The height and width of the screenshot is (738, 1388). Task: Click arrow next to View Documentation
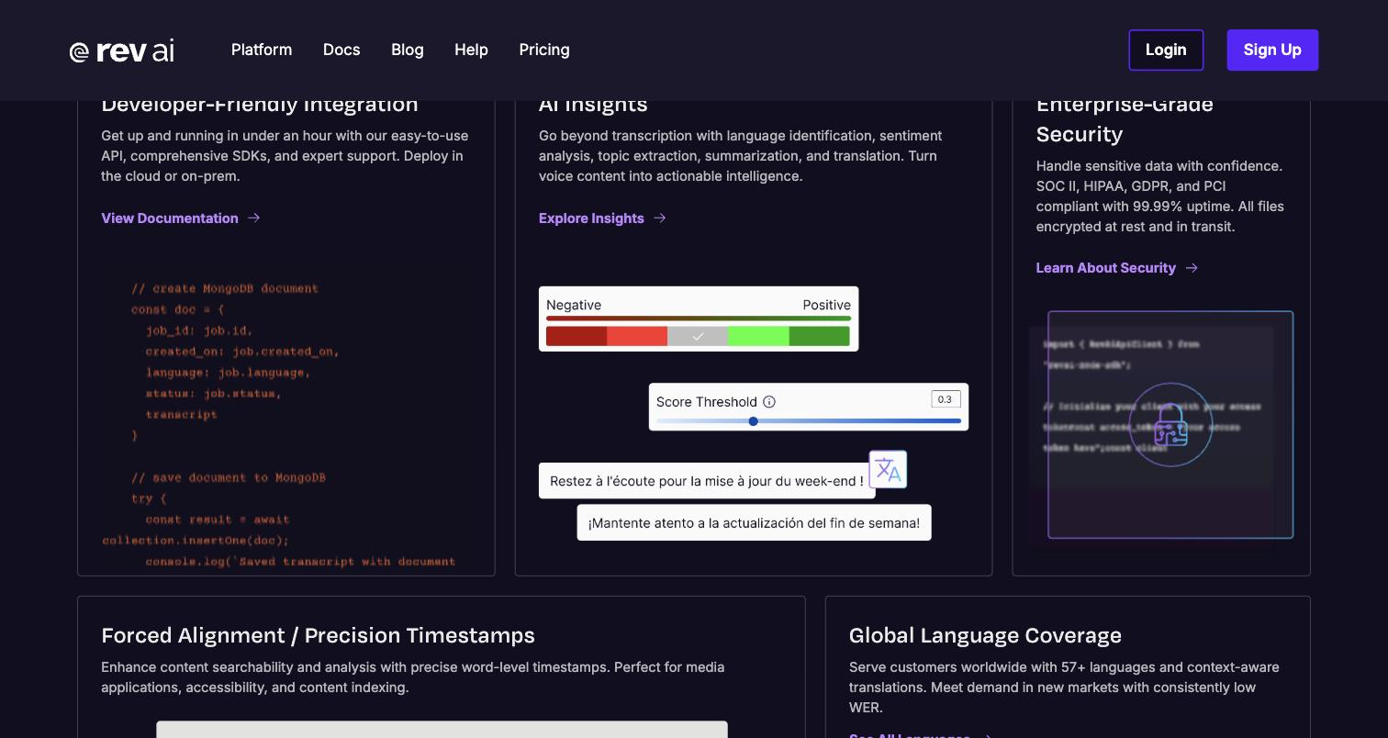[x=254, y=218]
